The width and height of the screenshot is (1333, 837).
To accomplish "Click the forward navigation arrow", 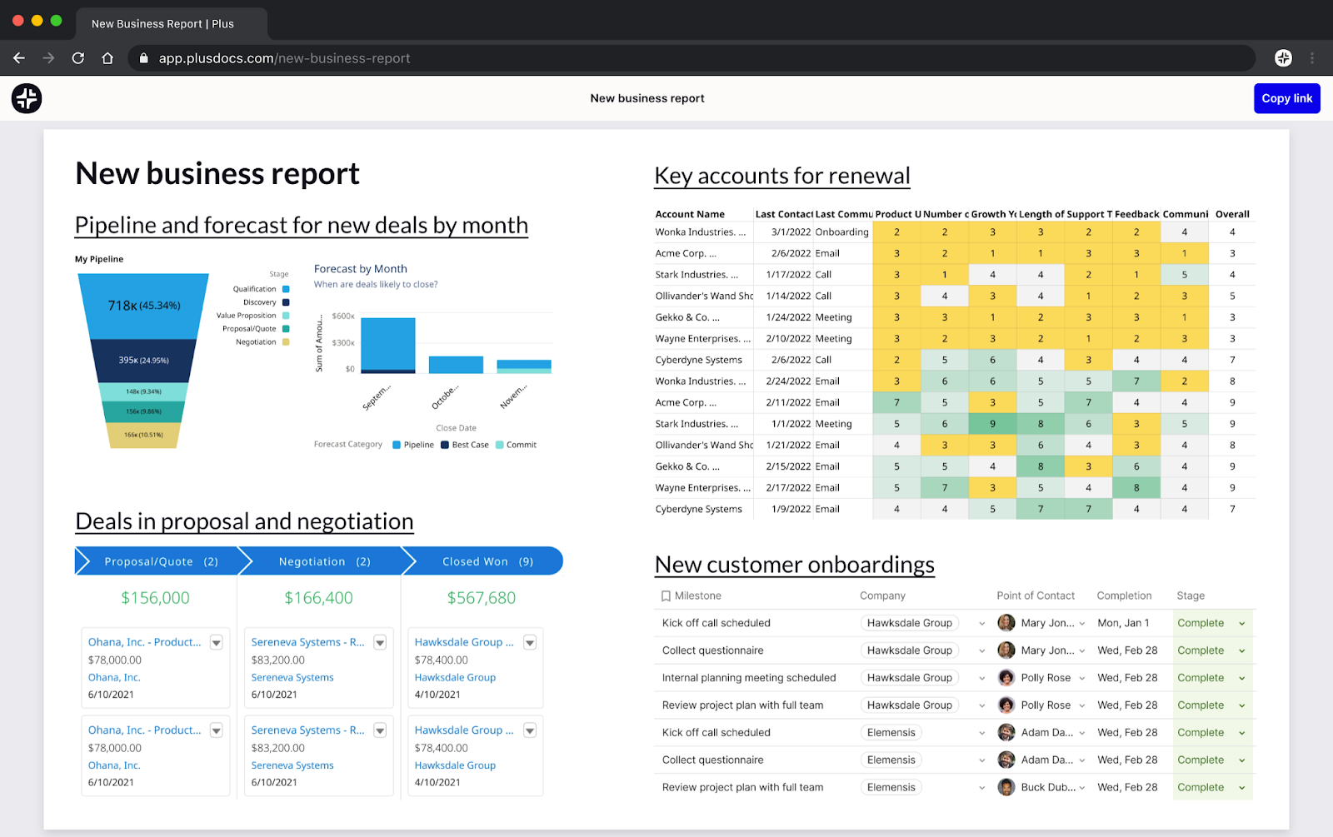I will 48,58.
